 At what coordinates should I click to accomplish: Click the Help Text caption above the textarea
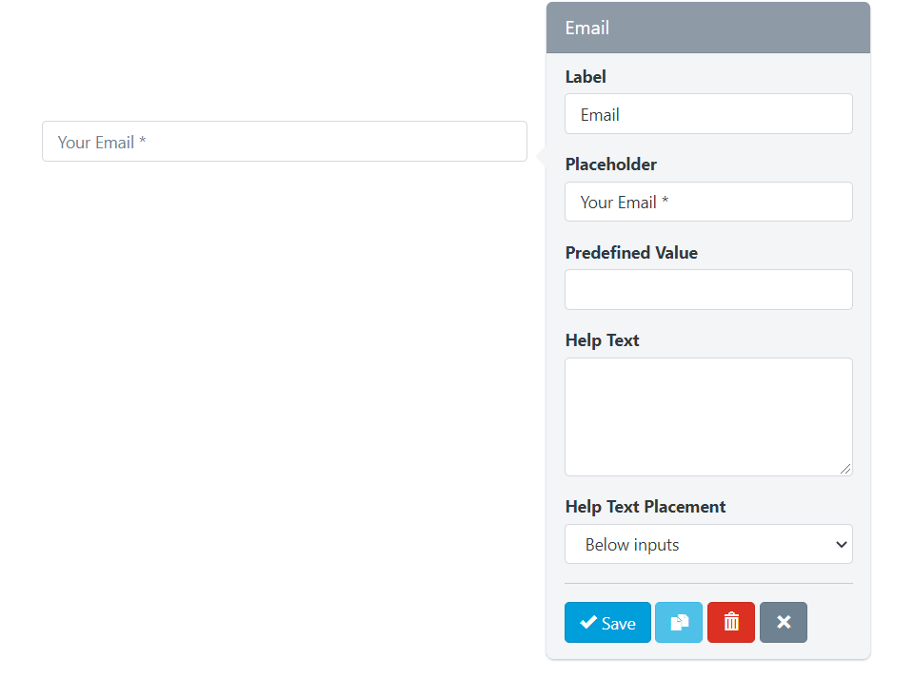(603, 340)
